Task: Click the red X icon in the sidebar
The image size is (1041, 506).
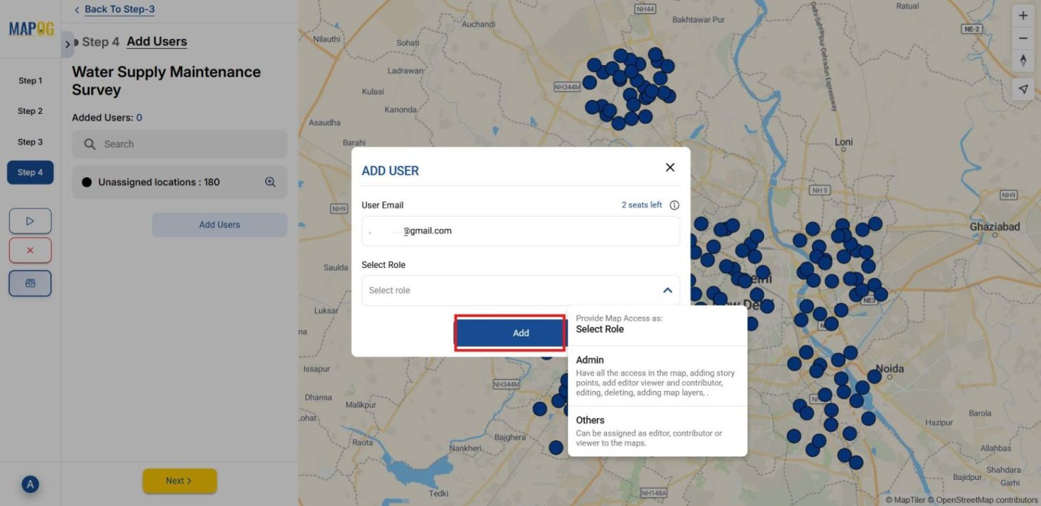Action: [x=30, y=251]
